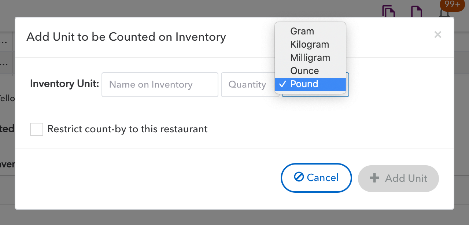The height and width of the screenshot is (225, 469).
Task: Click the plus icon on Add Unit
Action: 374,178
